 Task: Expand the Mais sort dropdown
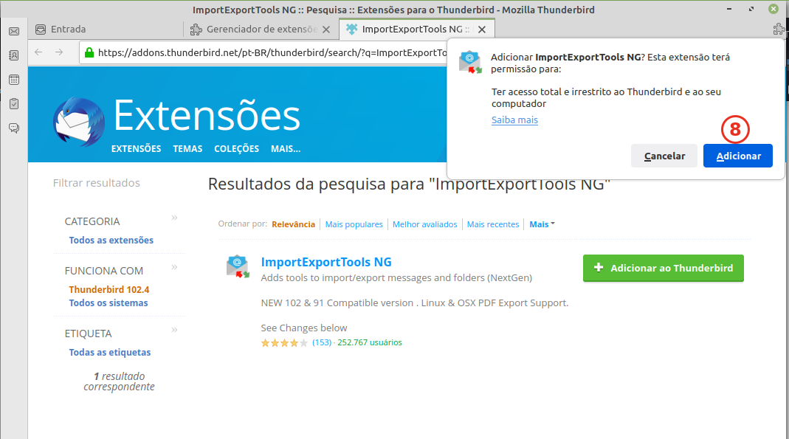[542, 224]
